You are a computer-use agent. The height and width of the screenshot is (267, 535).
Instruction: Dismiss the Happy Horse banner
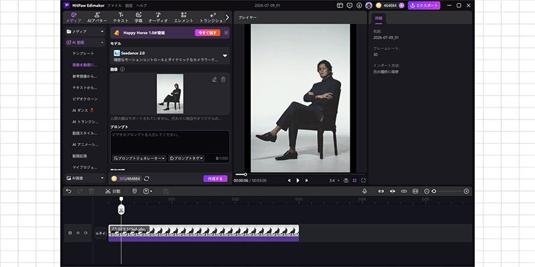tap(226, 33)
